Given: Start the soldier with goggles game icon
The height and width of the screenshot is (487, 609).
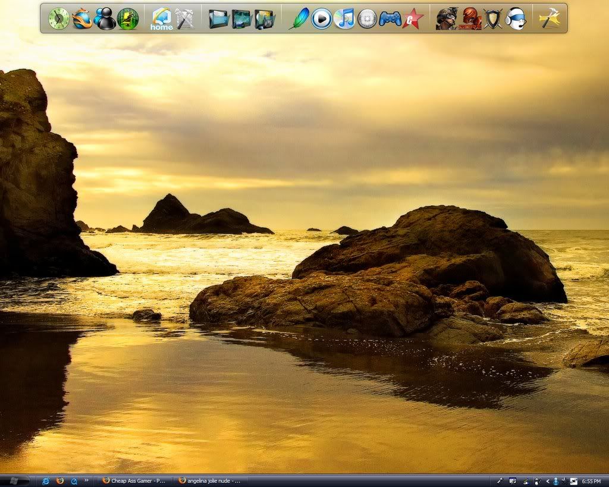Looking at the screenshot, I should click(447, 18).
